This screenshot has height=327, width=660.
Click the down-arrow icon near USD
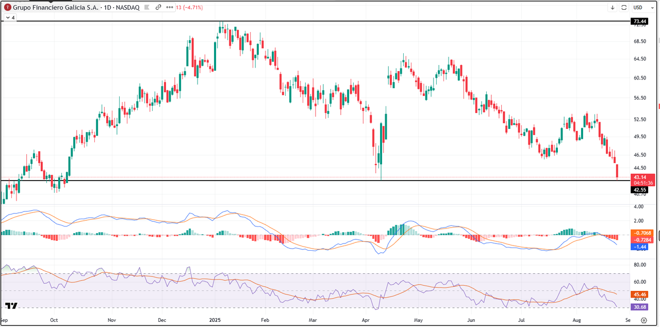[x=613, y=7]
